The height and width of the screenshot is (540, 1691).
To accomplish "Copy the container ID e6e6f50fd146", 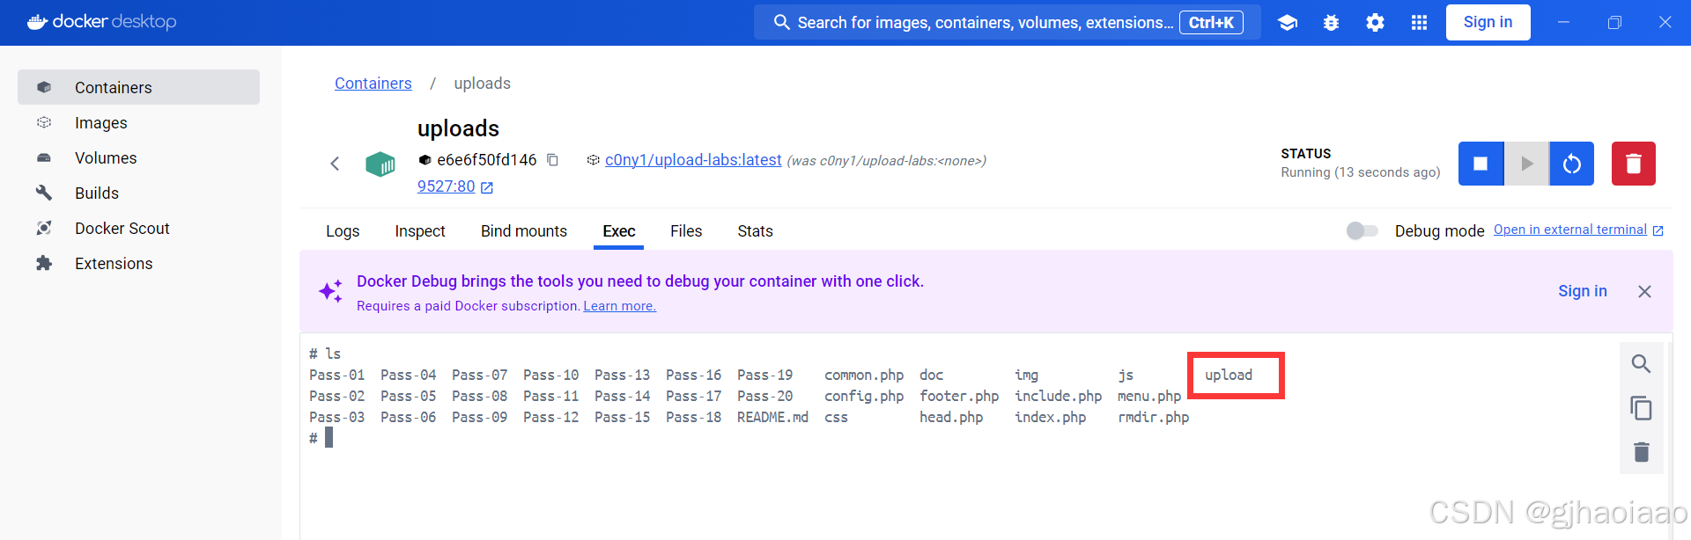I will coord(553,160).
